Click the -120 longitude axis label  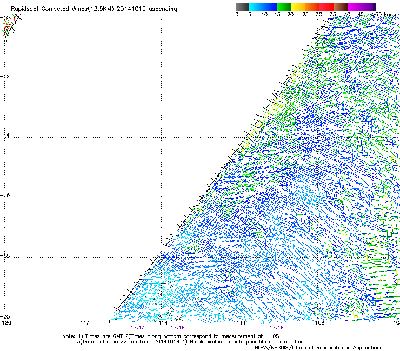5,323
